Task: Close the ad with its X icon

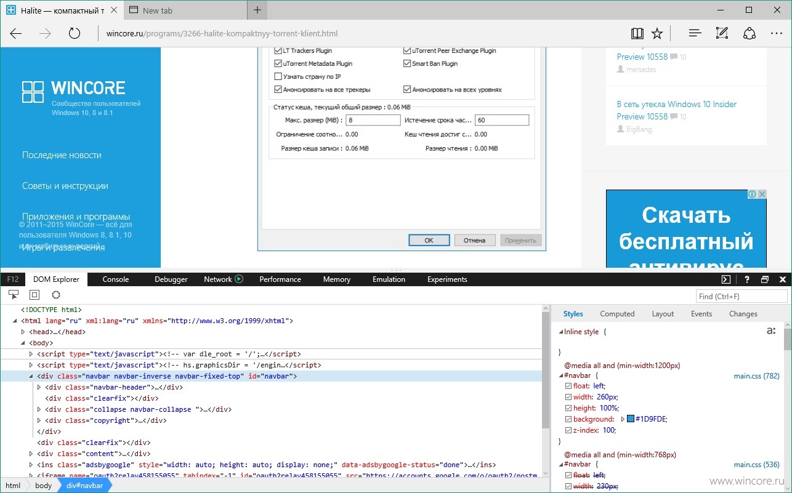Action: (x=762, y=194)
